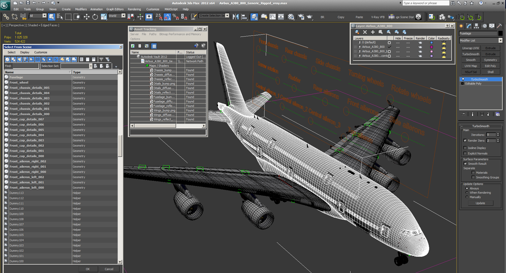Toggle Display Bones filter in Select From Scene
The width and height of the screenshot is (506, 273).
click(56, 59)
